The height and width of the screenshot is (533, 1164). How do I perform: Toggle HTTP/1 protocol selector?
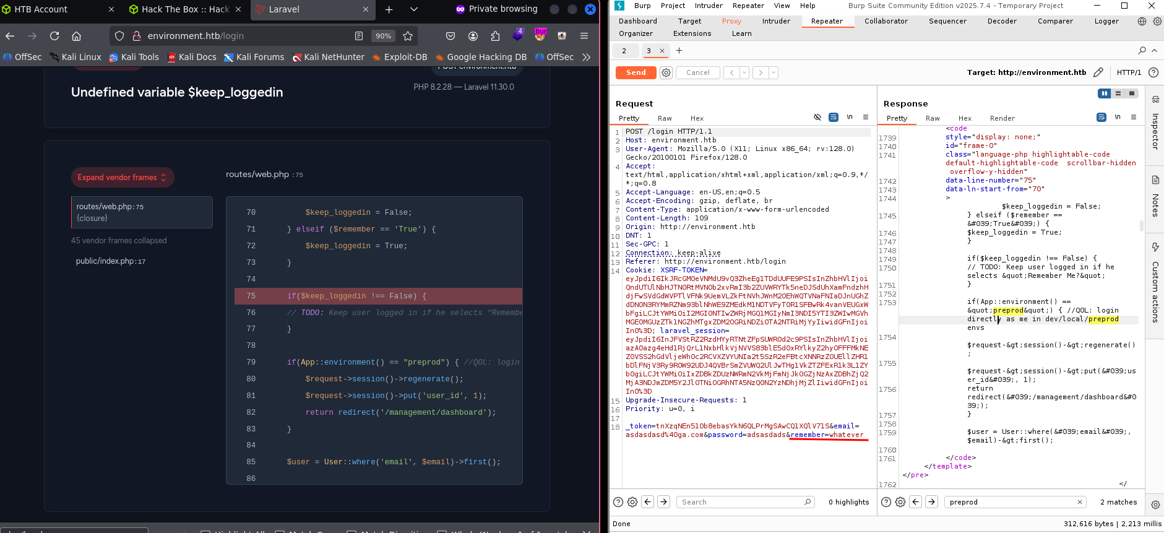[x=1129, y=72]
